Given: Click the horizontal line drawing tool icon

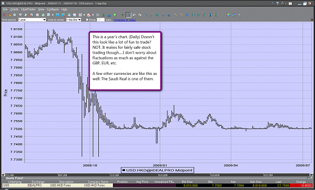Looking at the screenshot, I should [146, 15].
